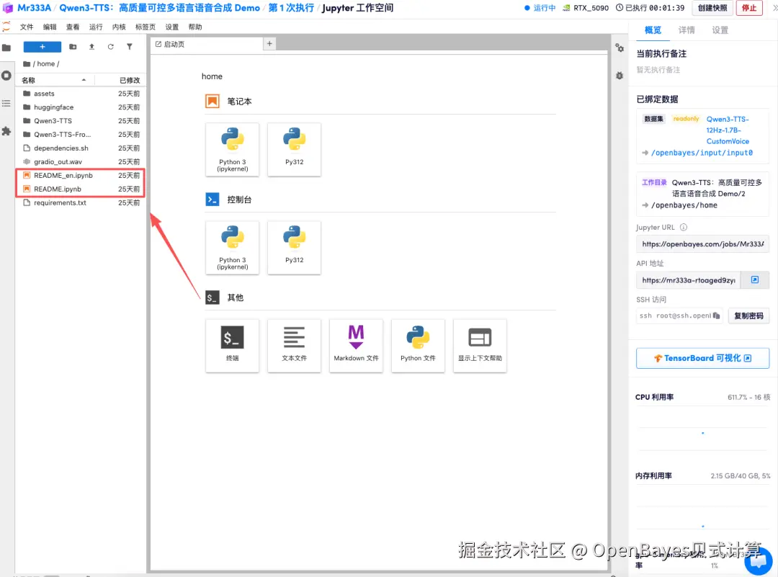The height and width of the screenshot is (577, 778).
Task: Click the SSH command field
Action: click(x=680, y=316)
